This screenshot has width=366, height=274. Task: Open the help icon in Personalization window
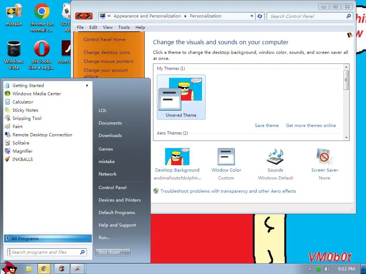(350, 35)
